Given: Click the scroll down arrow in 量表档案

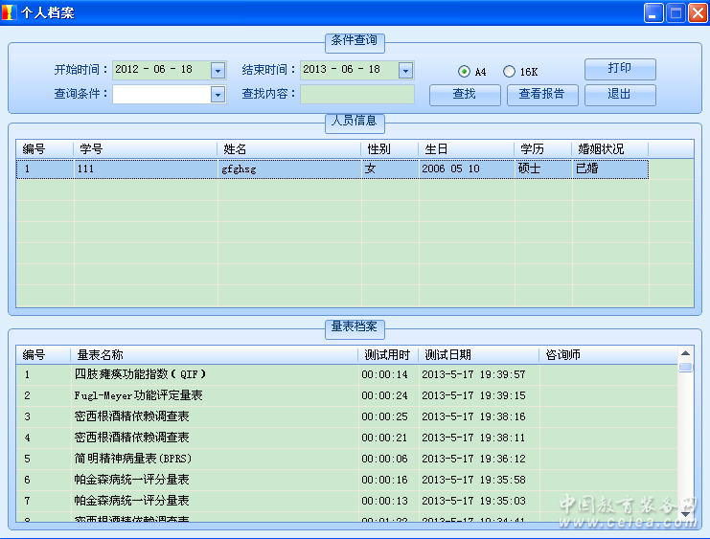Looking at the screenshot, I should pyautogui.click(x=685, y=517).
